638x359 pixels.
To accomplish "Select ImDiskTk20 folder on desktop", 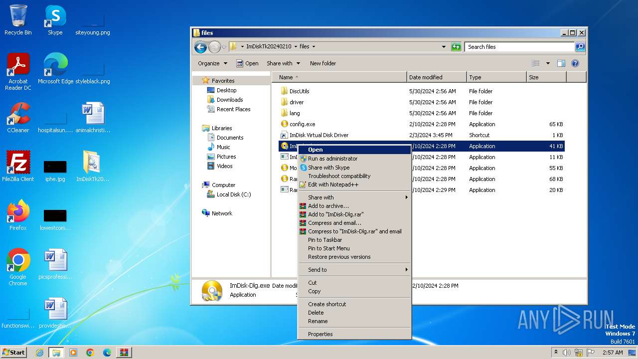I will click(x=92, y=167).
